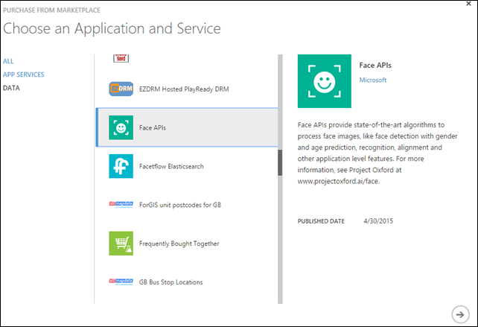
Task: Click the ForGIS unit postcodes icon
Action: (x=121, y=205)
